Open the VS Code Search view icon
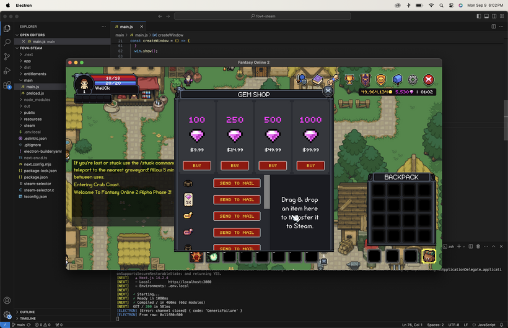This screenshot has width=508, height=328. point(7,43)
